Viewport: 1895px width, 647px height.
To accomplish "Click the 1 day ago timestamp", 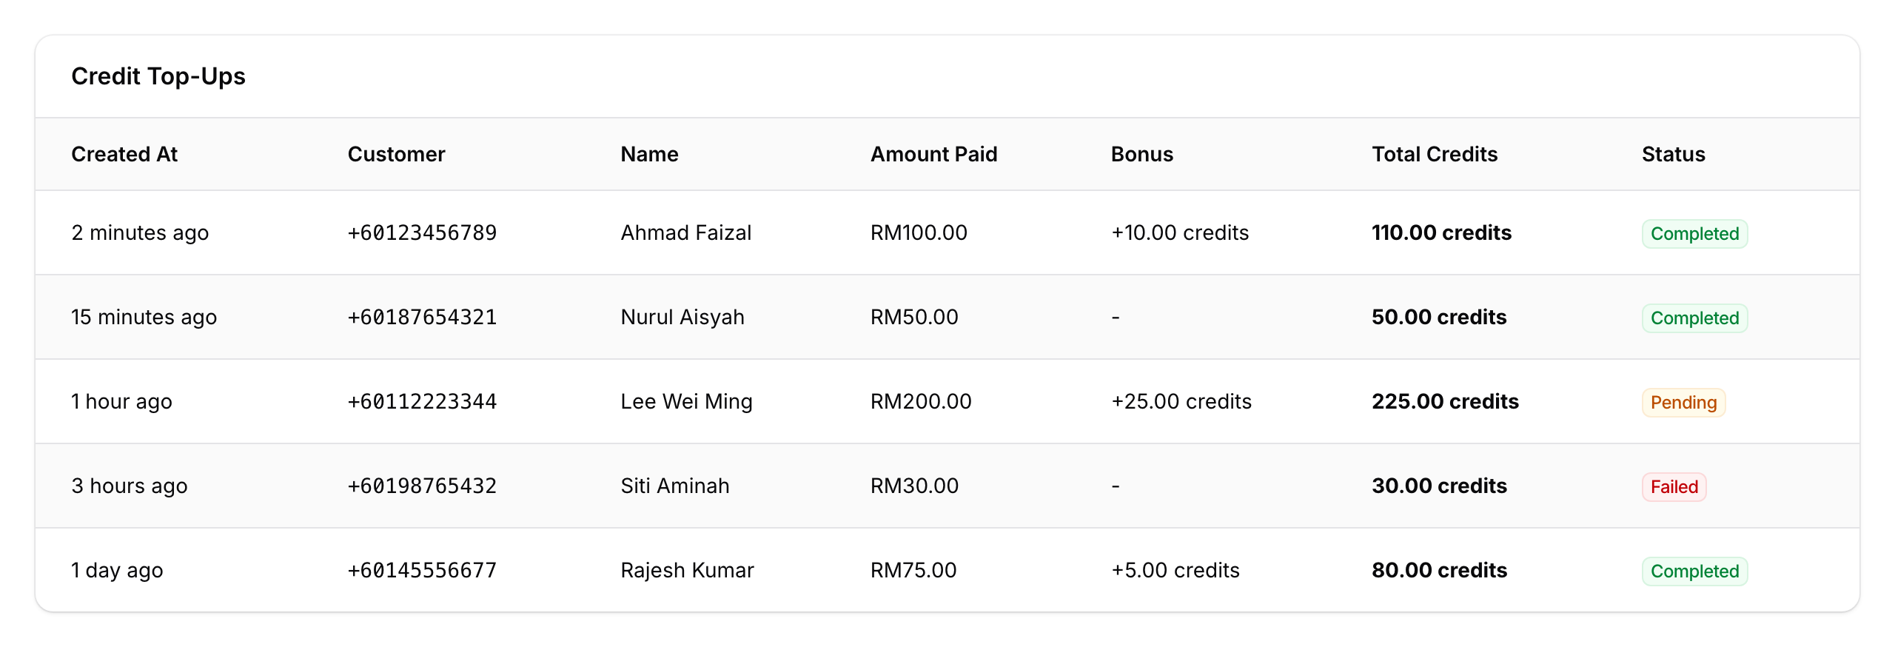I will point(116,570).
